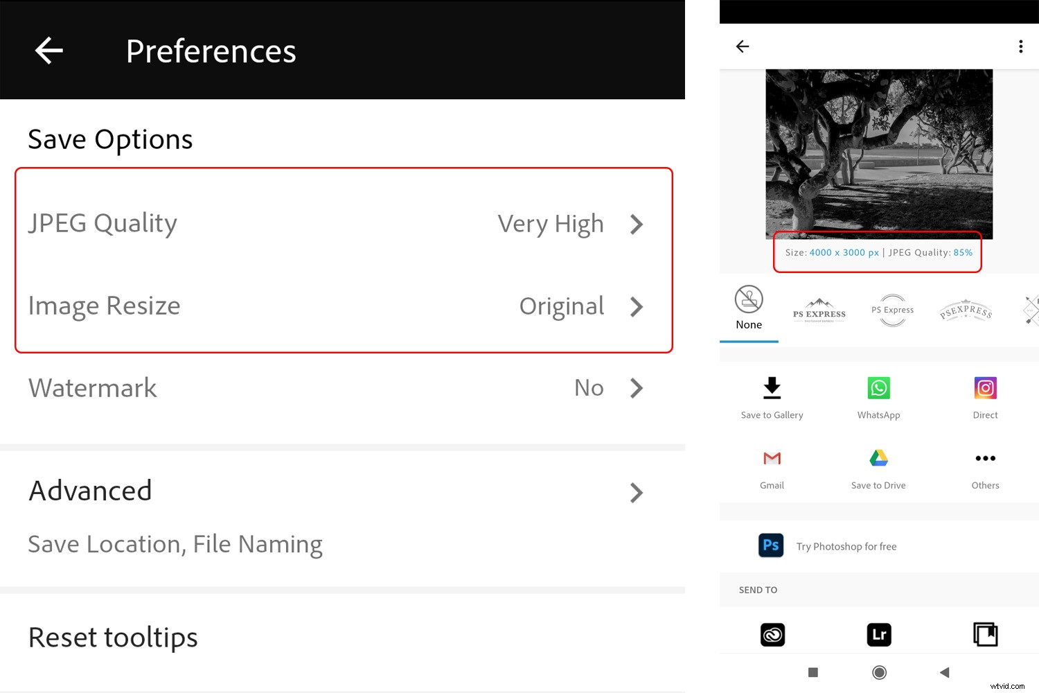Tap the back arrow above the photo
The height and width of the screenshot is (693, 1039).
coord(742,46)
